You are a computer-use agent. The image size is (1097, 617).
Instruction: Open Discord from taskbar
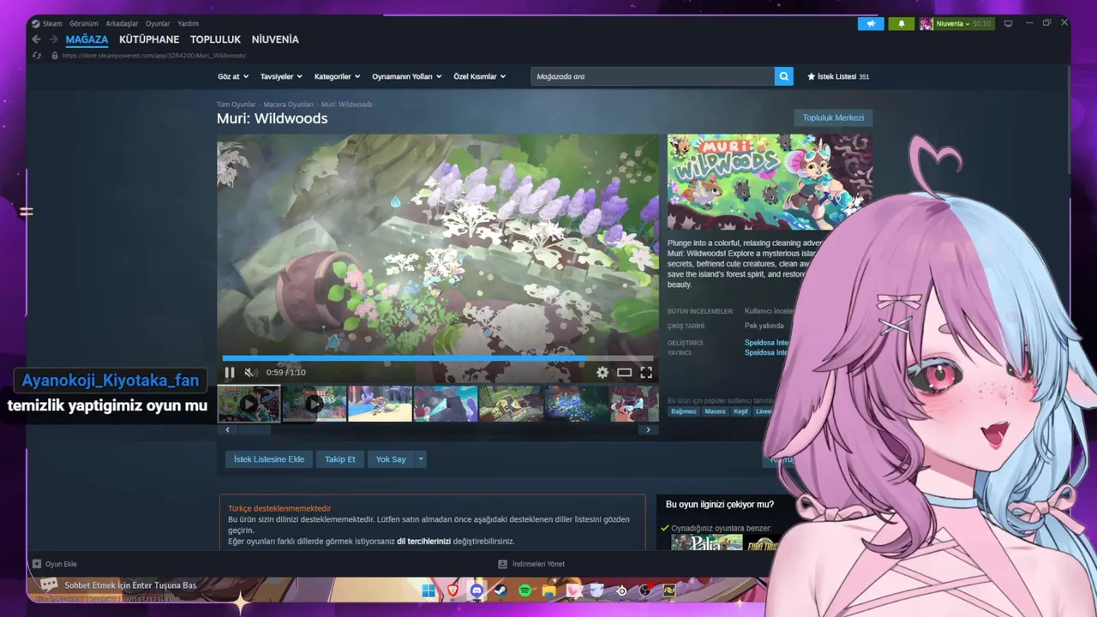477,591
